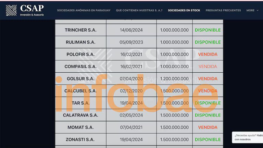Open Preguntas Frecuentes page
263x148 pixels.
(x=223, y=10)
